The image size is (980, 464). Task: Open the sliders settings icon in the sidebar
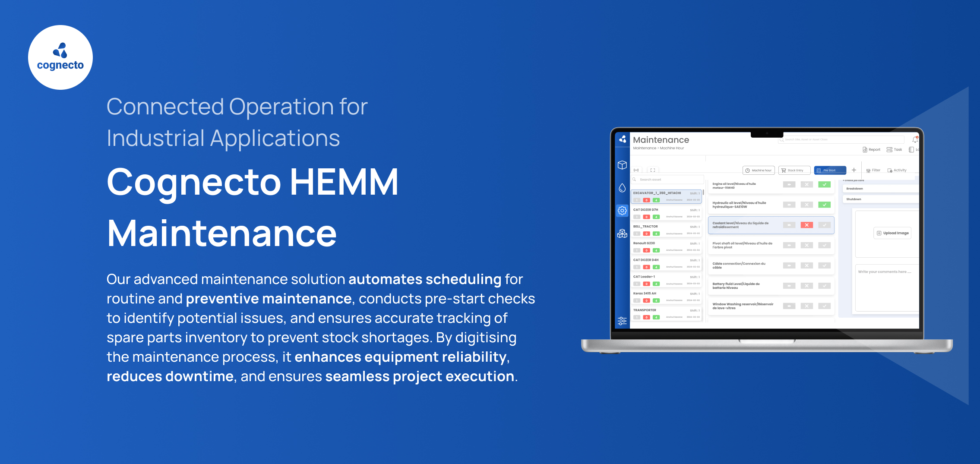coord(622,321)
